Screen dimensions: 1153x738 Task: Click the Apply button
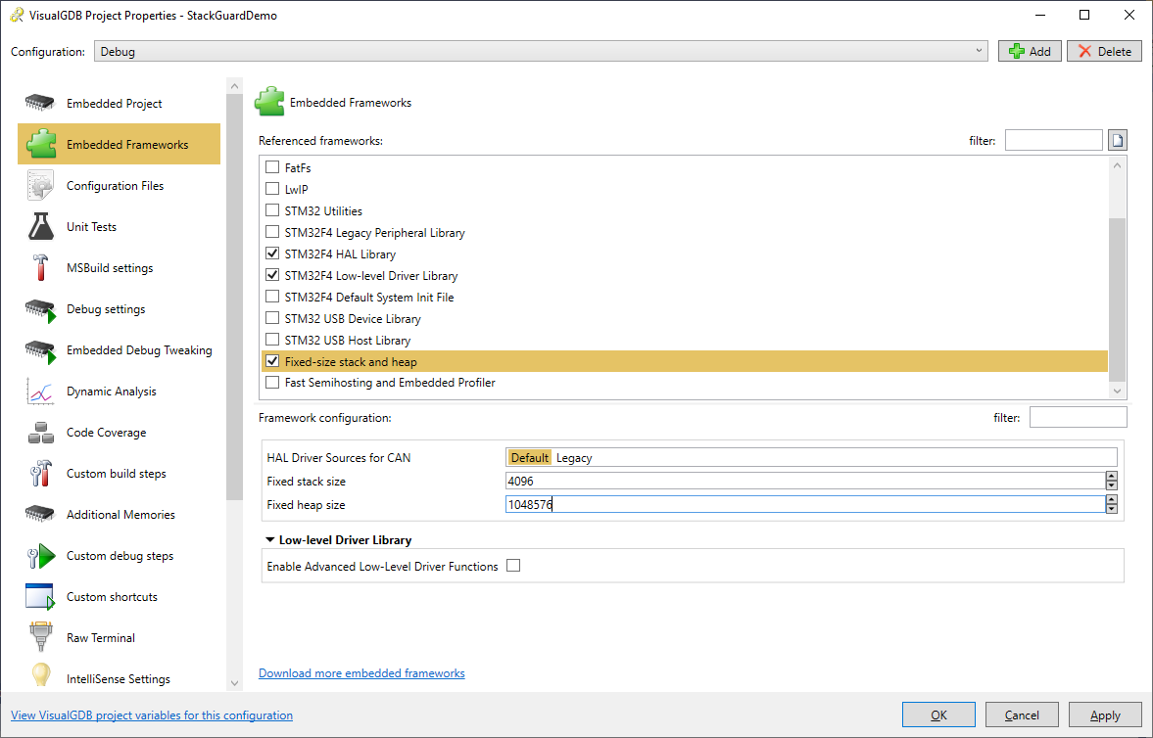[x=1105, y=715]
